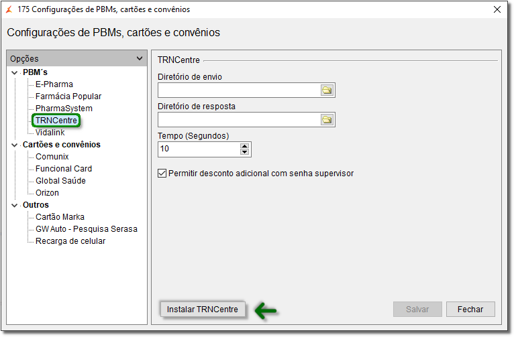Click the Instalar TRNCentre button
The height and width of the screenshot is (337, 514).
coord(202,310)
